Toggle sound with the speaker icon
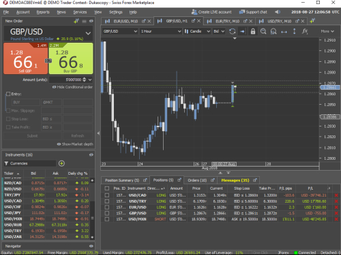The width and height of the screenshot is (341, 255). pos(278,12)
